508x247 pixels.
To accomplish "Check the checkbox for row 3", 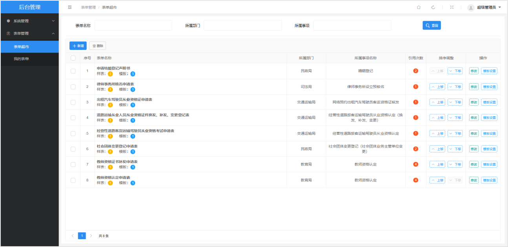I will (x=73, y=102).
